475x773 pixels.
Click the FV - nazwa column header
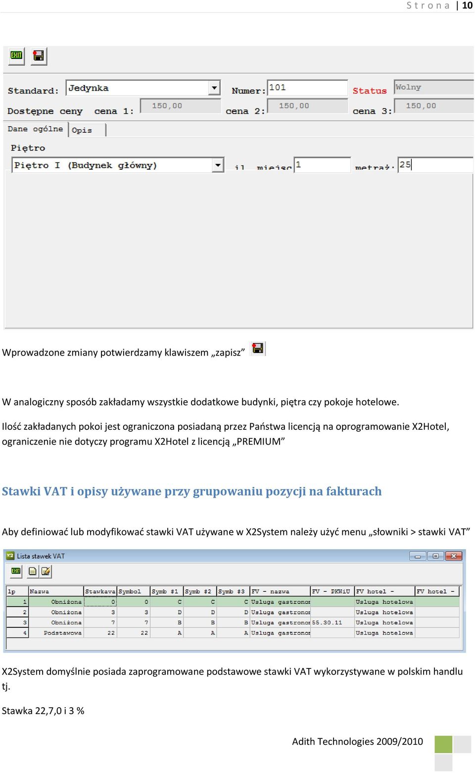280,591
